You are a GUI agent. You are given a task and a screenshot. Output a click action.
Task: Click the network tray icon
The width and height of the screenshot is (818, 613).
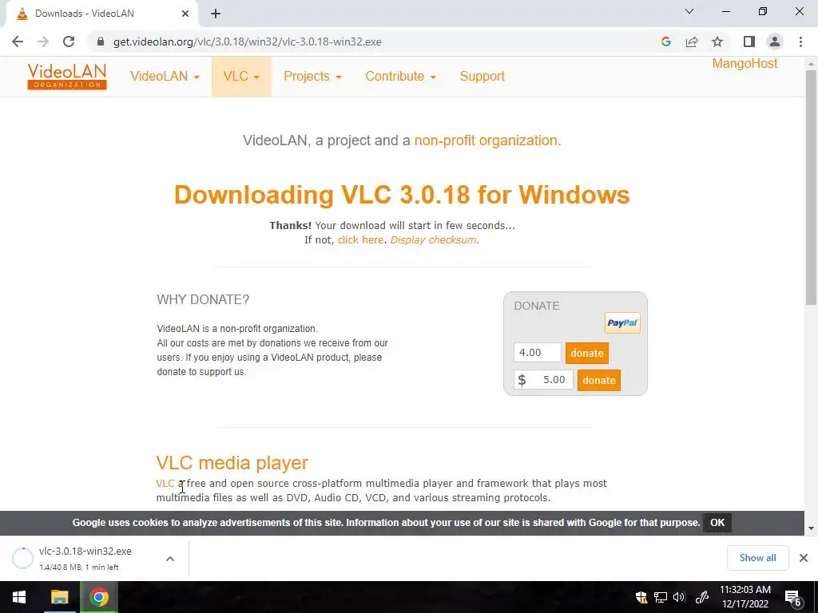(661, 597)
